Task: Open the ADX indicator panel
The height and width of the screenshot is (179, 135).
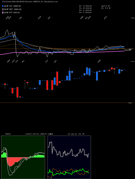Action: pyautogui.click(x=69, y=157)
